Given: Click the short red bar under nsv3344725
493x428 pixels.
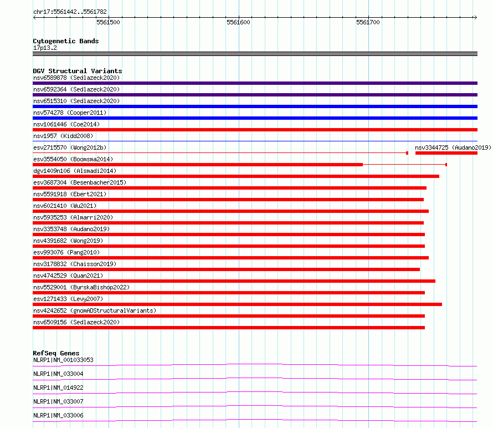Looking at the screenshot, I should [x=446, y=153].
